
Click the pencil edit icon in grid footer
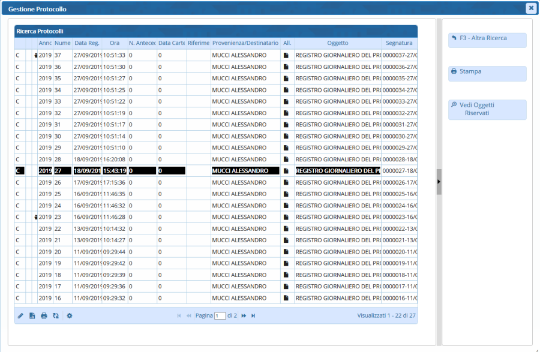(20, 315)
